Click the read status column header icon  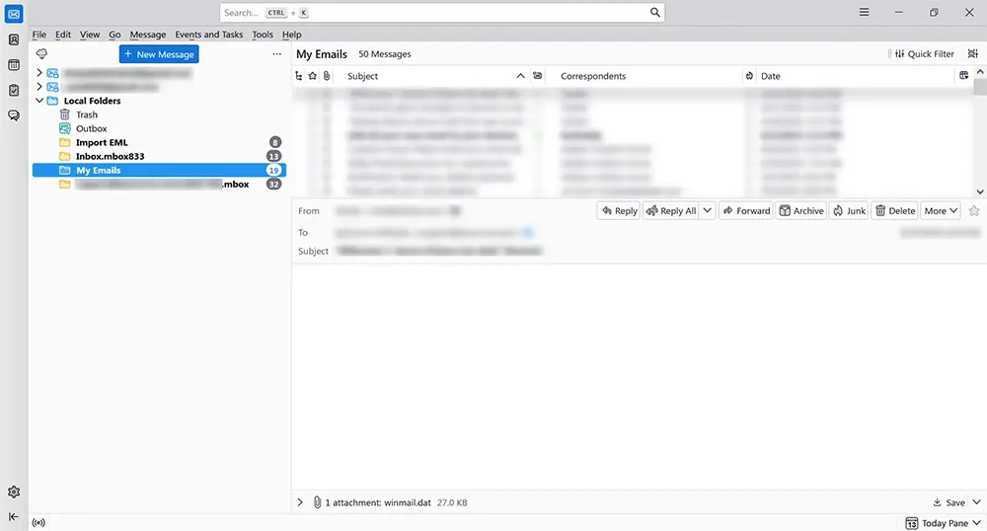pyautogui.click(x=538, y=75)
